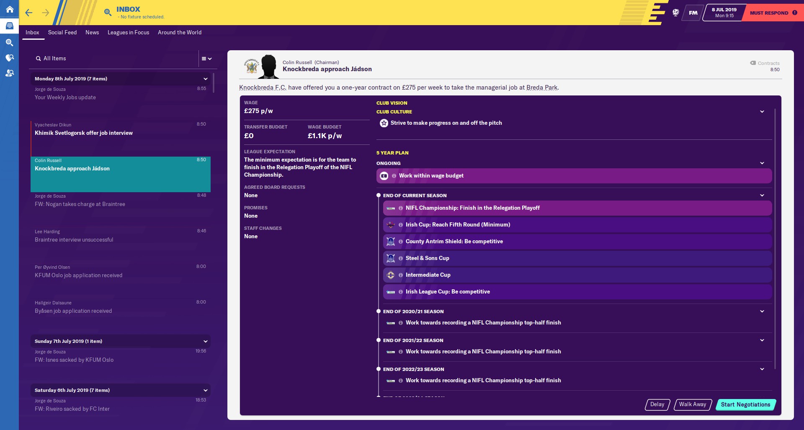Click the magnifier icon beside INBOX title
The height and width of the screenshot is (430, 804).
tap(108, 13)
